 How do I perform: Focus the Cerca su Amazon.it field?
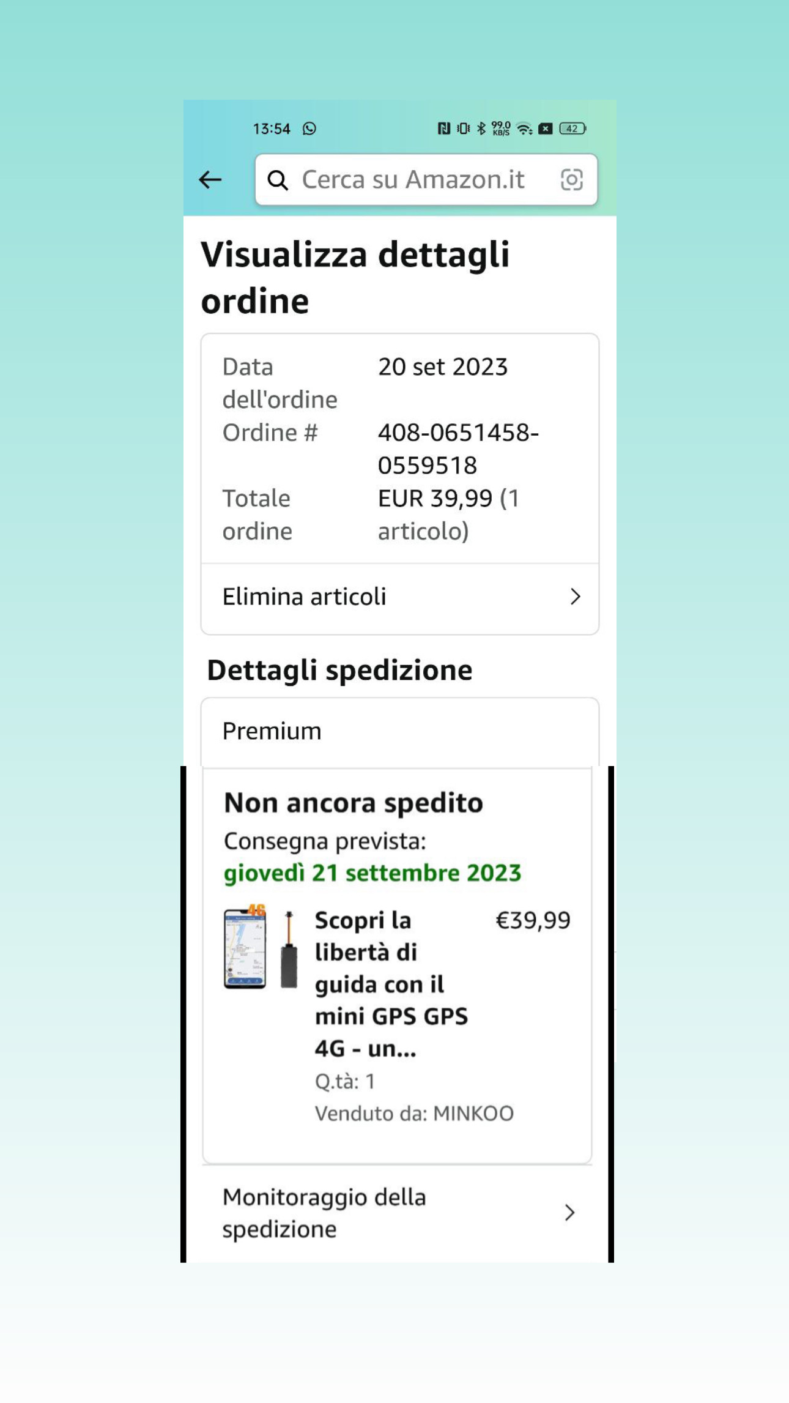click(413, 180)
